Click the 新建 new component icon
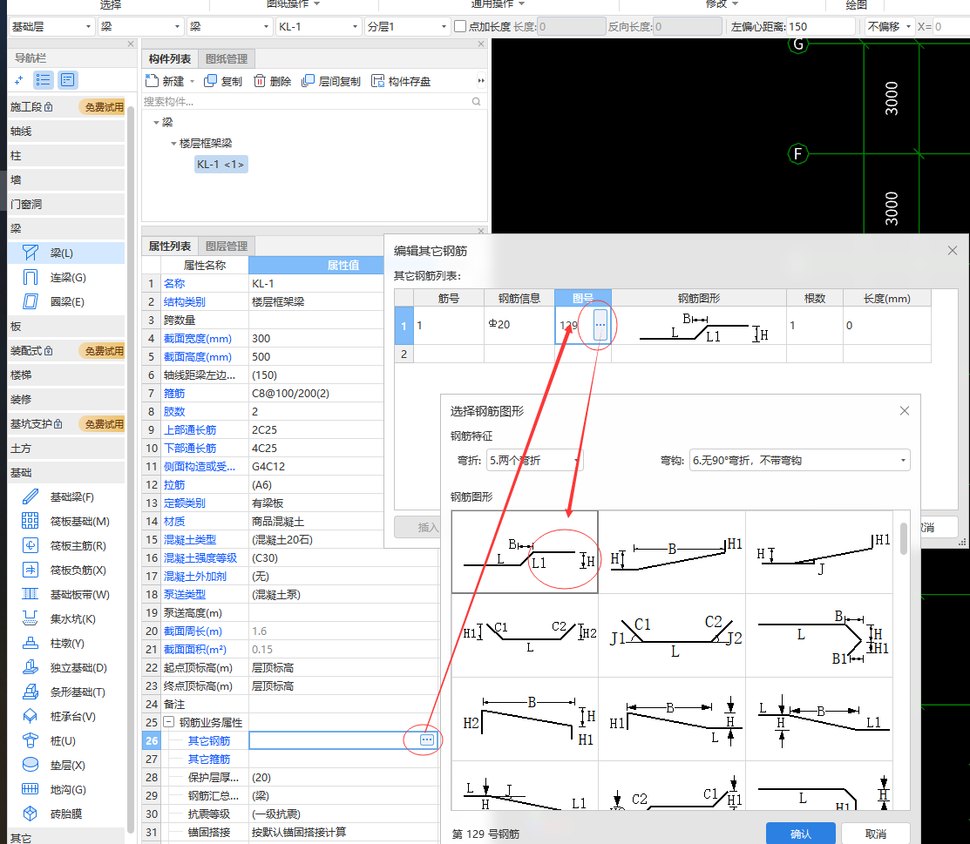Image resolution: width=970 pixels, height=844 pixels. [153, 80]
